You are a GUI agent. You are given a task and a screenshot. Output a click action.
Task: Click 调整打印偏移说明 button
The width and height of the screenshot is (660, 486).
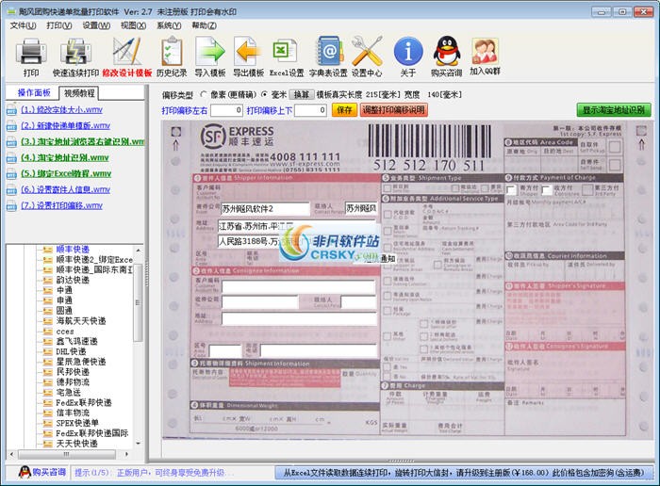click(x=394, y=110)
